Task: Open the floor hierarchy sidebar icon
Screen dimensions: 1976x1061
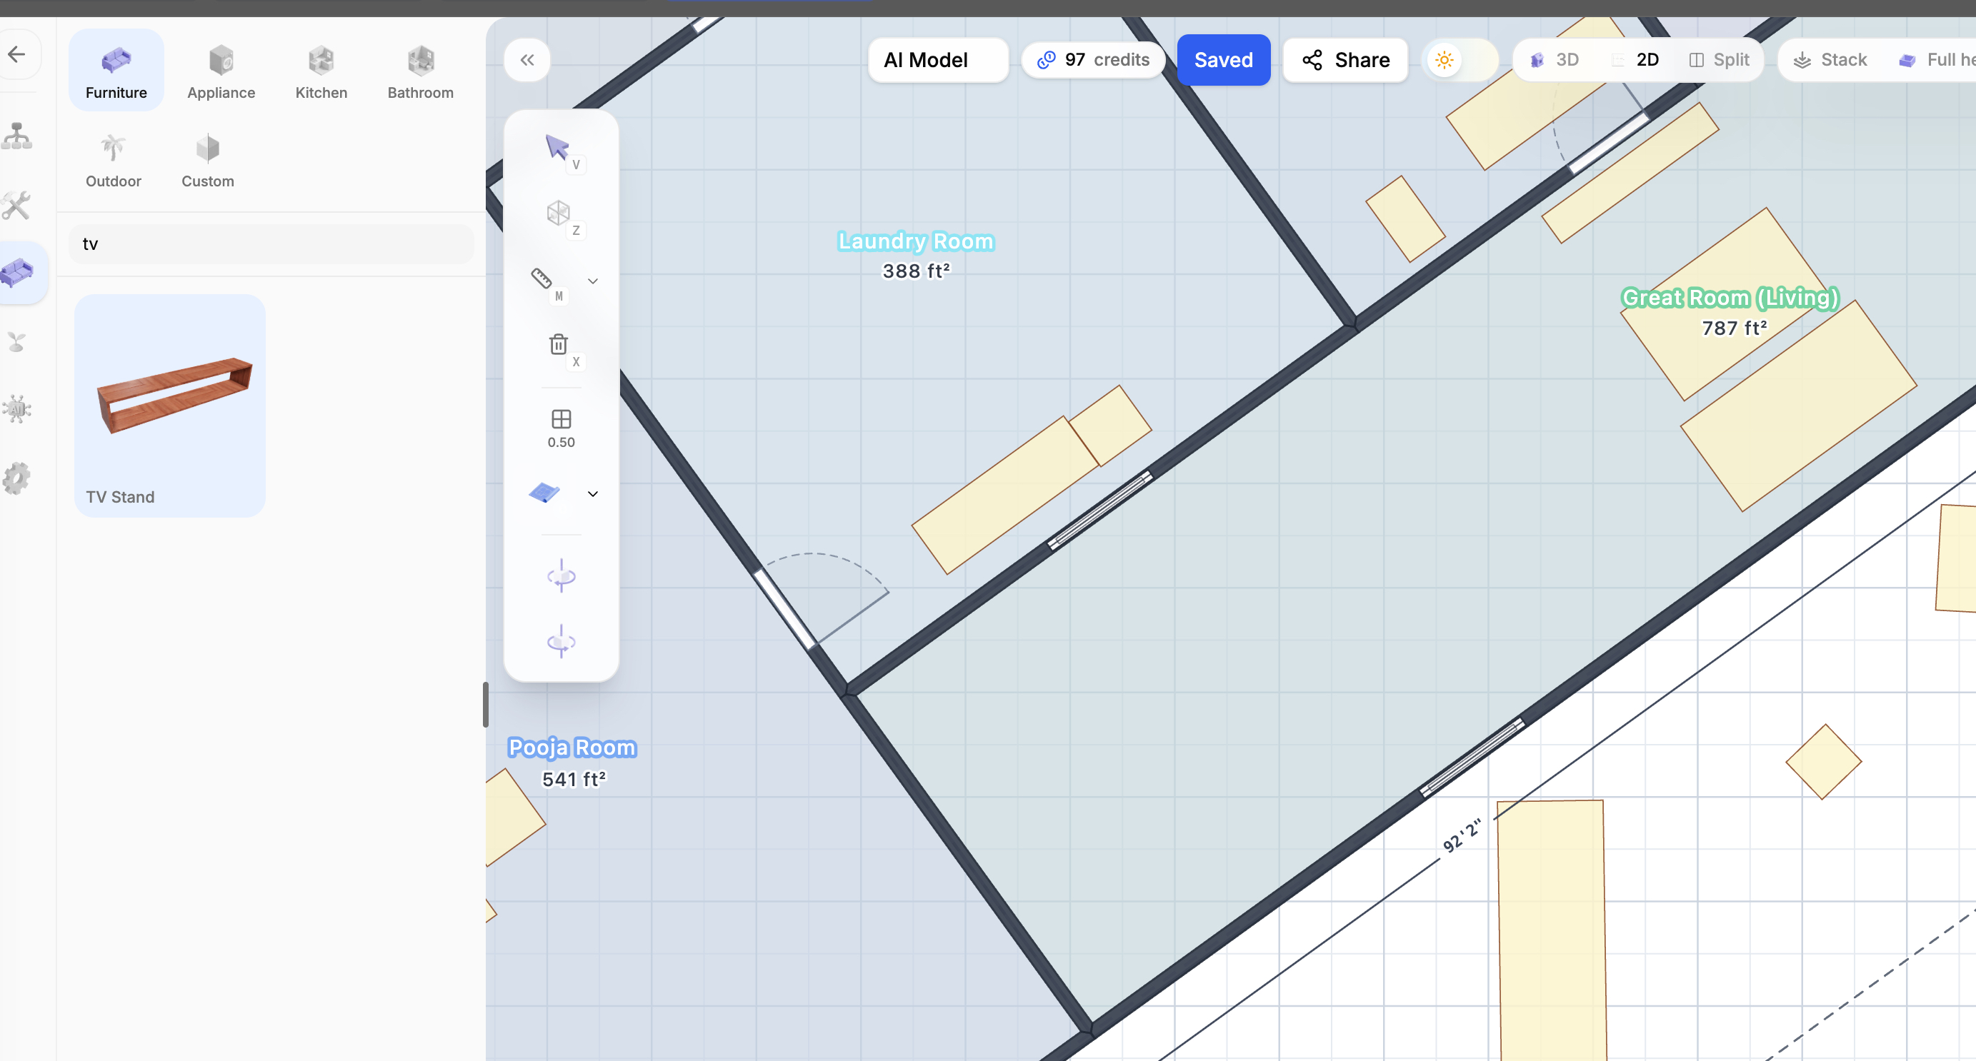Action: pyautogui.click(x=17, y=136)
